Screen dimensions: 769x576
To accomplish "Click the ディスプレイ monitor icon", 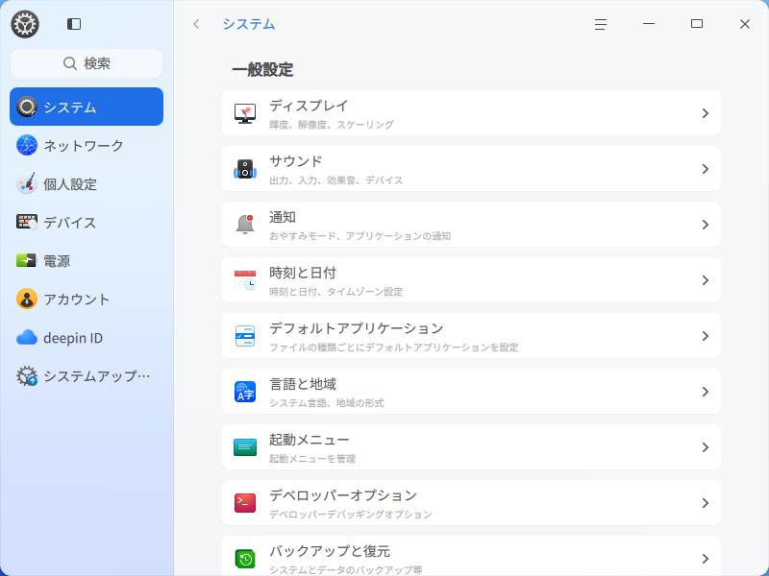I will 245,113.
